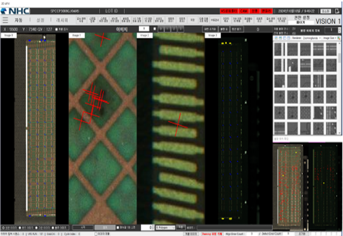Click the fourth icon in the thumbnail gallery toolbar
Screen dimensions: 343x236
[289, 38]
